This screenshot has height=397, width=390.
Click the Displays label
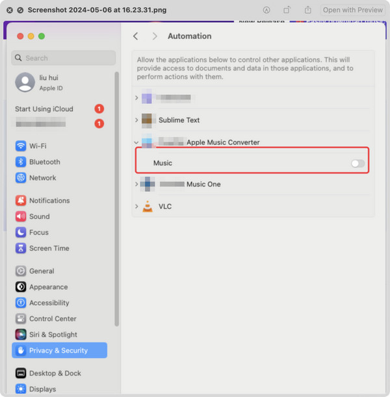point(42,389)
